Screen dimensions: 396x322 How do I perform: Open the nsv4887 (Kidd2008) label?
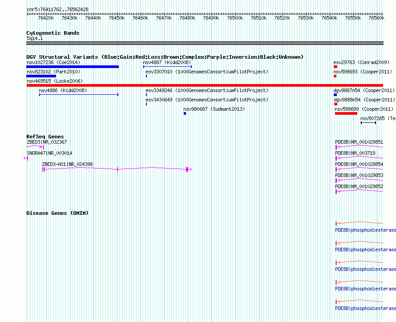click(167, 62)
